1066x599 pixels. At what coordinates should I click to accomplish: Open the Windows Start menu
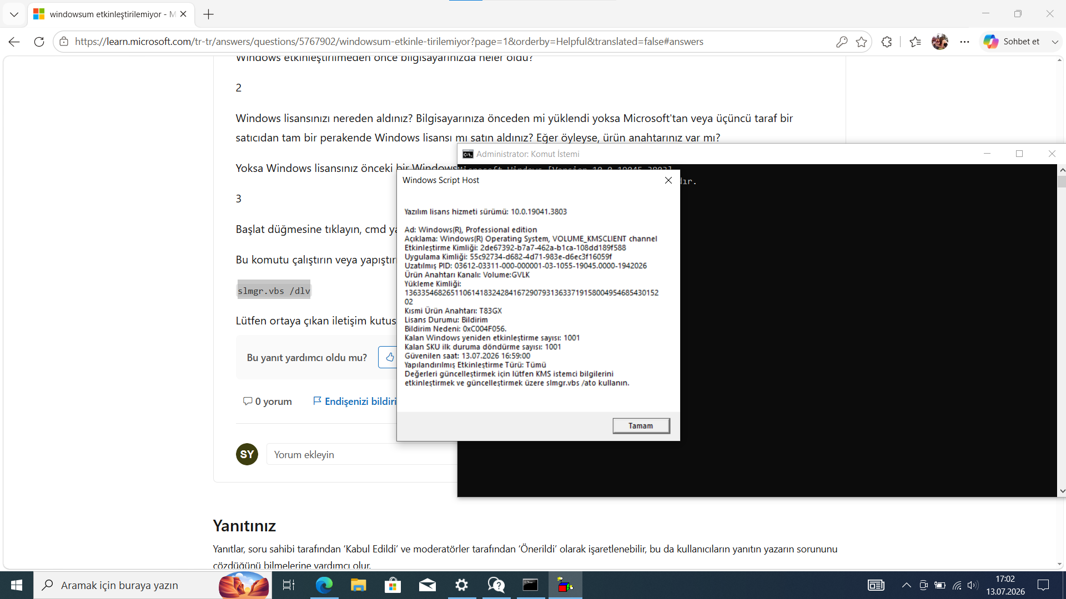pyautogui.click(x=17, y=585)
